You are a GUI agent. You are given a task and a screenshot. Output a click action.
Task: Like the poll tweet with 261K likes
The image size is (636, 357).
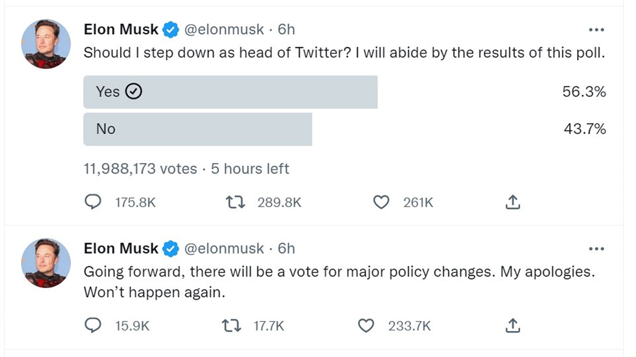381,202
